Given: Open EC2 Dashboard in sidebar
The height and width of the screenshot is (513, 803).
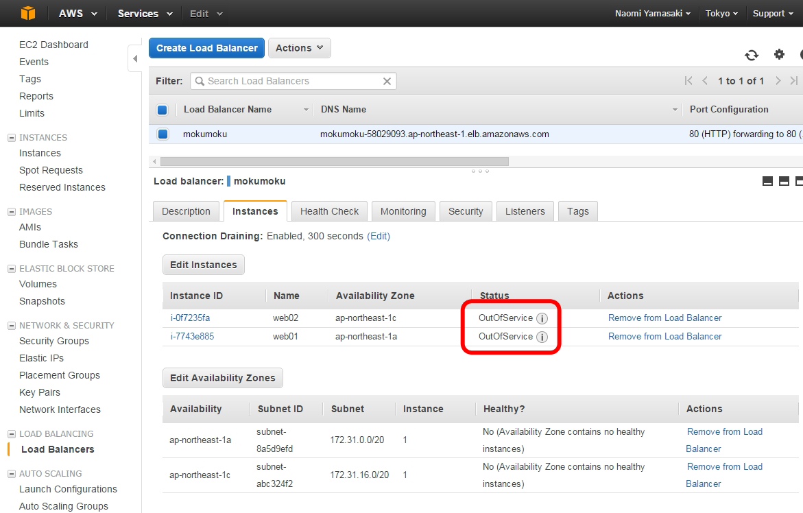Looking at the screenshot, I should (x=53, y=45).
